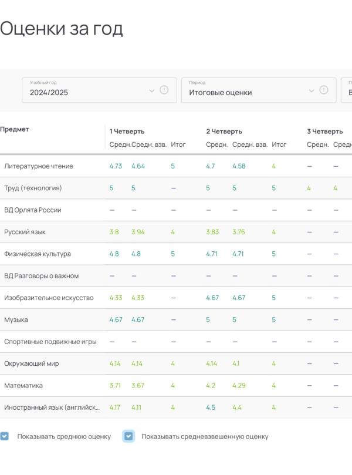Screen dimensions: 352x475
Task: Click 4.33 average for Изобразительное искусство
Action: click(116, 298)
